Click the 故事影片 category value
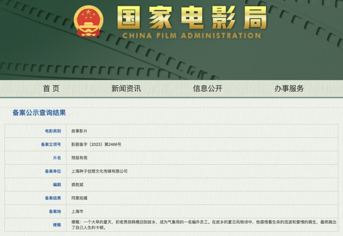This screenshot has height=236, width=343. [79, 131]
